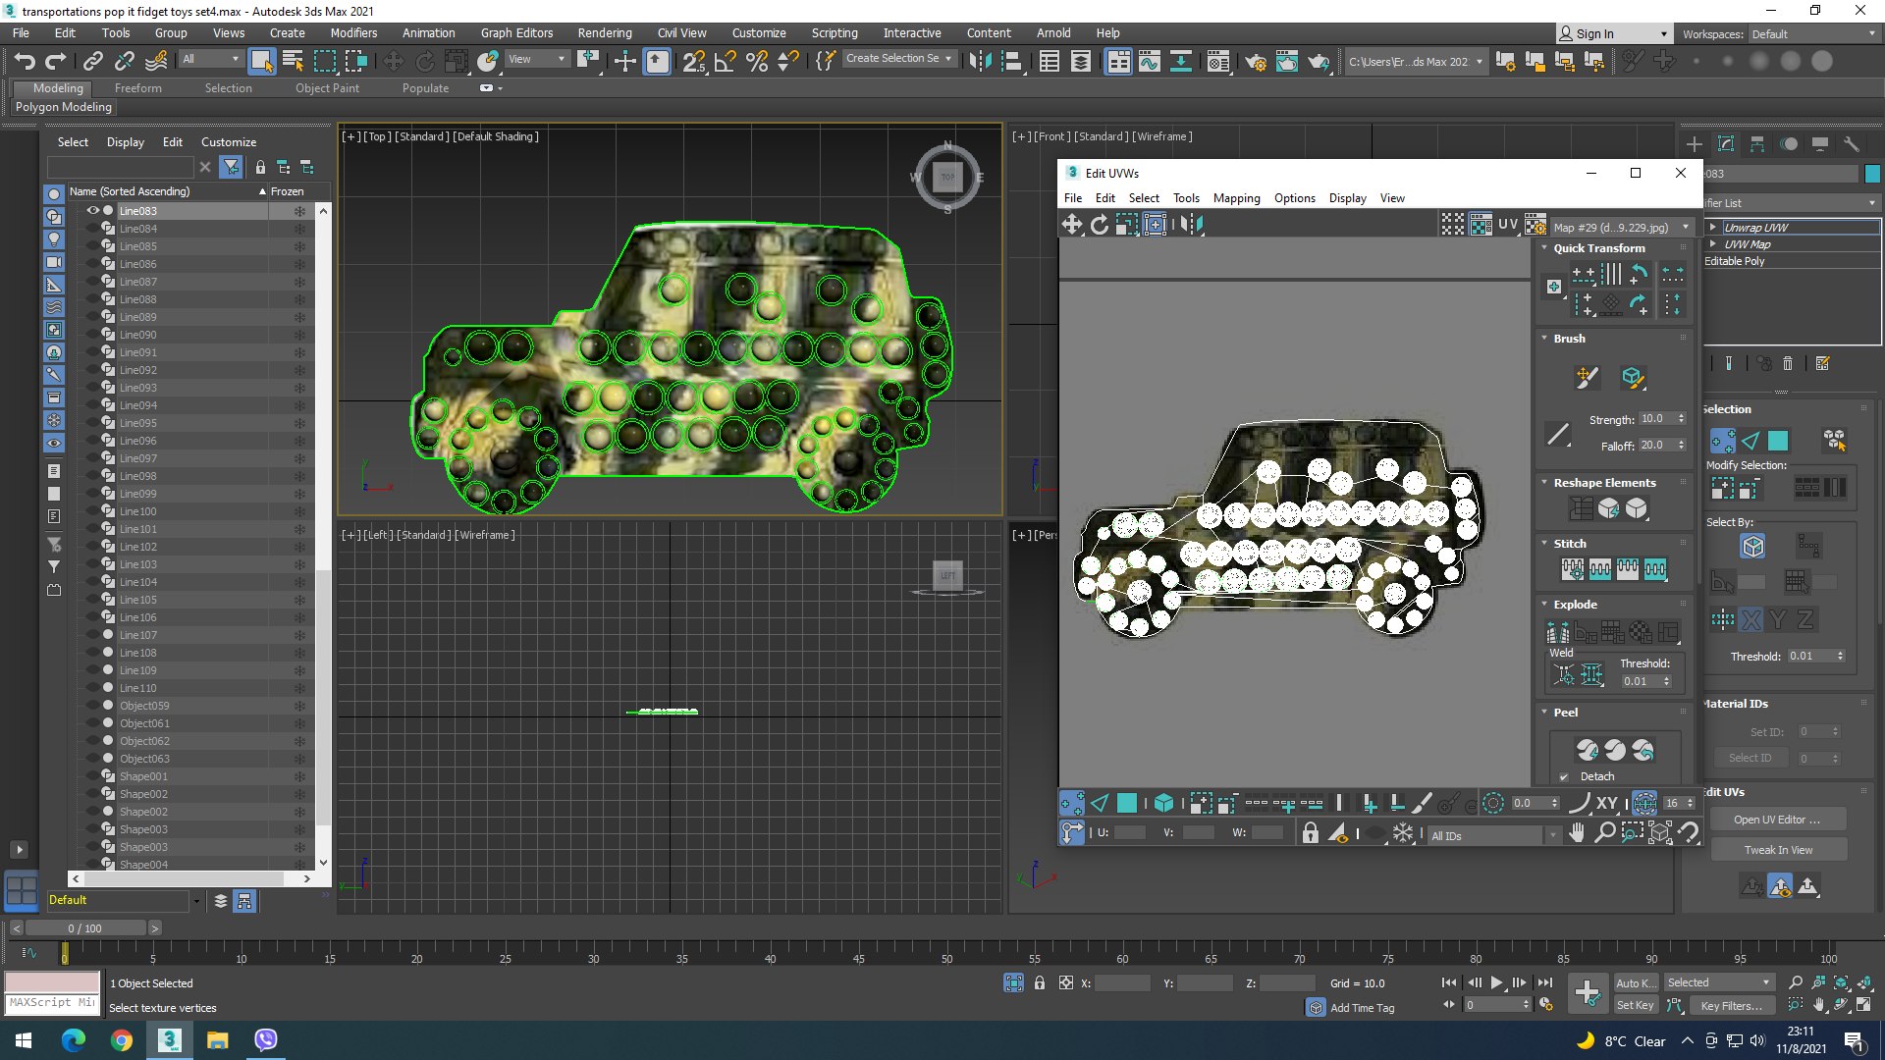
Task: Click the Pan hand tool icon
Action: [1577, 833]
